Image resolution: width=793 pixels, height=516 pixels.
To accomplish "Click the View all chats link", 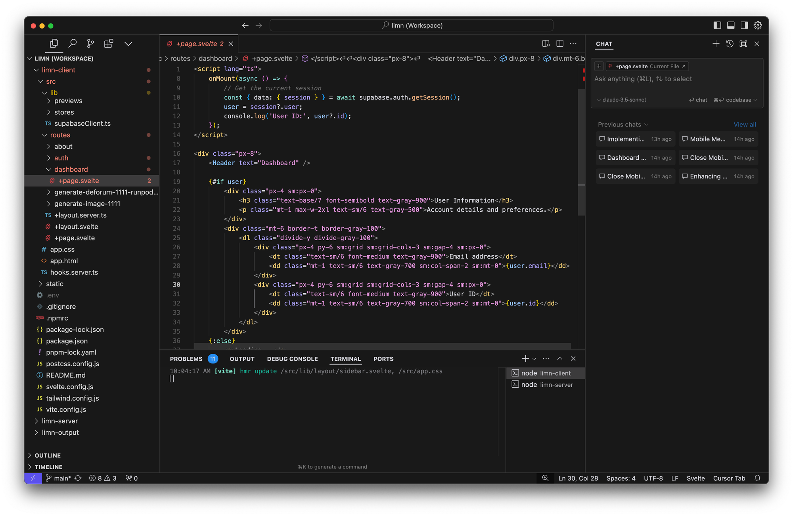I will point(745,124).
